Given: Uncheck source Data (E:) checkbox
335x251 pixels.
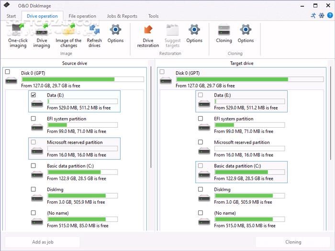Looking at the screenshot, I should point(33,95).
